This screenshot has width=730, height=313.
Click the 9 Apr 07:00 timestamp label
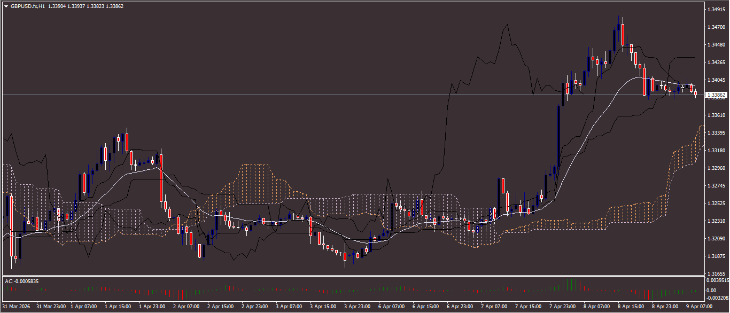coord(699,307)
